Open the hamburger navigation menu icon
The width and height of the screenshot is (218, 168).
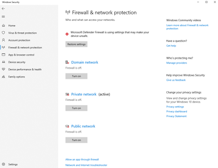point(3,17)
